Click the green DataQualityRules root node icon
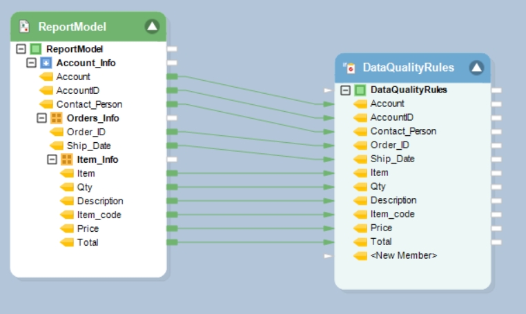The image size is (526, 314). pyautogui.click(x=360, y=90)
